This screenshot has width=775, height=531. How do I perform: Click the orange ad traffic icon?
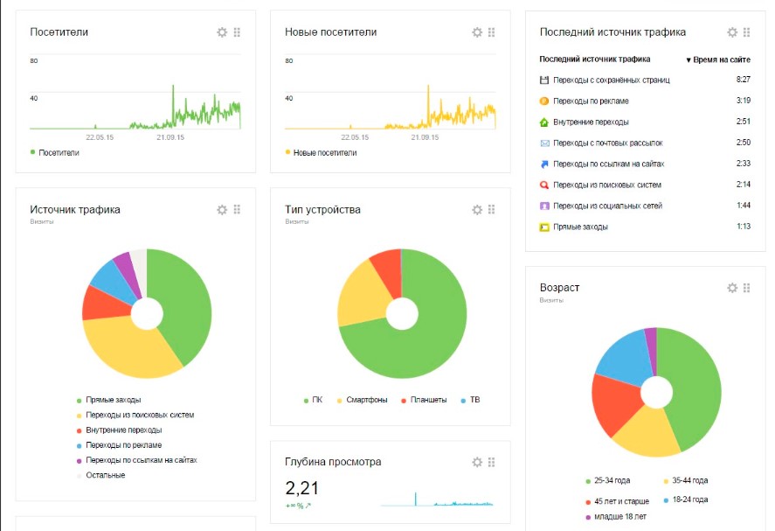[x=544, y=101]
